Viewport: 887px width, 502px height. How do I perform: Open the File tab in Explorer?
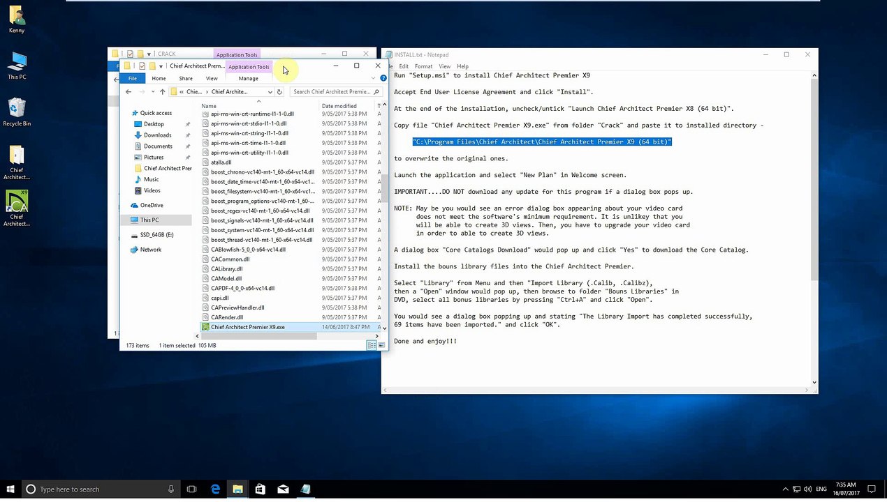[x=132, y=78]
